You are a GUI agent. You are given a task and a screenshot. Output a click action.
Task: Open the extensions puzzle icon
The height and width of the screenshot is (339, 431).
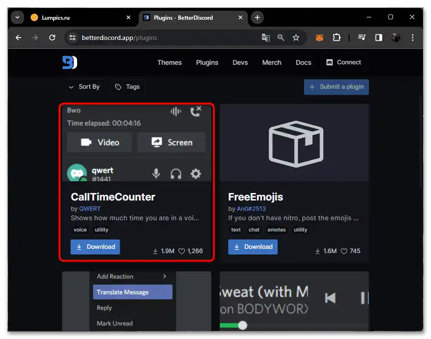pos(336,38)
